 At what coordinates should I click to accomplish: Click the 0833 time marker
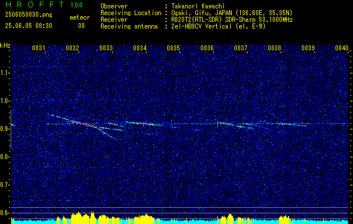[x=106, y=48]
